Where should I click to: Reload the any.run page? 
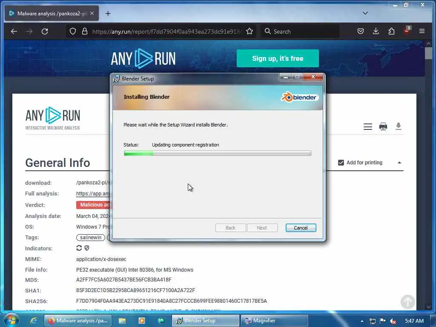[45, 32]
